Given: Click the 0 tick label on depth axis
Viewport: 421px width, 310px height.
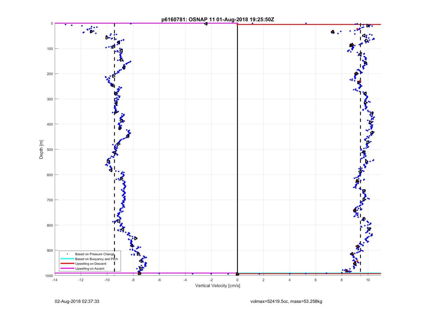Looking at the screenshot, I should pyautogui.click(x=52, y=23).
